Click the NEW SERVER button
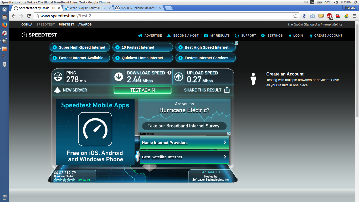Screen dimensions: 359x202 (71, 90)
